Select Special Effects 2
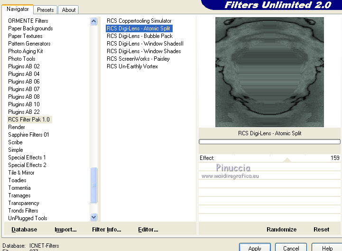Viewport: 342px width, 251px height. [x=27, y=165]
